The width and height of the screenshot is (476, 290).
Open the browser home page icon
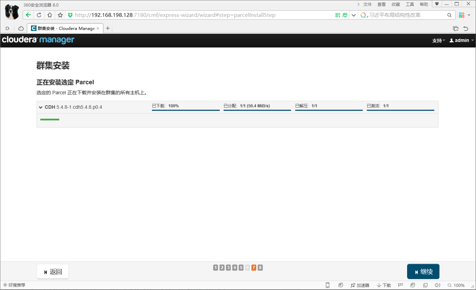point(50,15)
